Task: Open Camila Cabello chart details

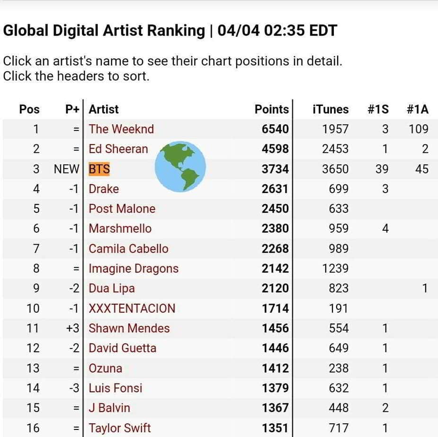Action: pos(128,248)
